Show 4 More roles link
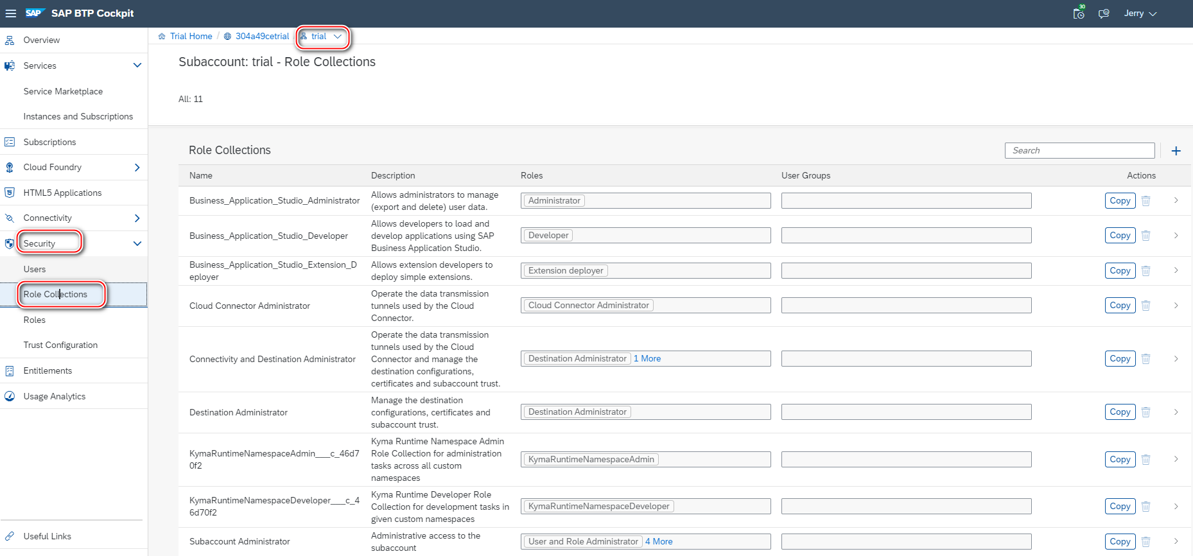Screen dimensions: 1193x556 (x=659, y=542)
